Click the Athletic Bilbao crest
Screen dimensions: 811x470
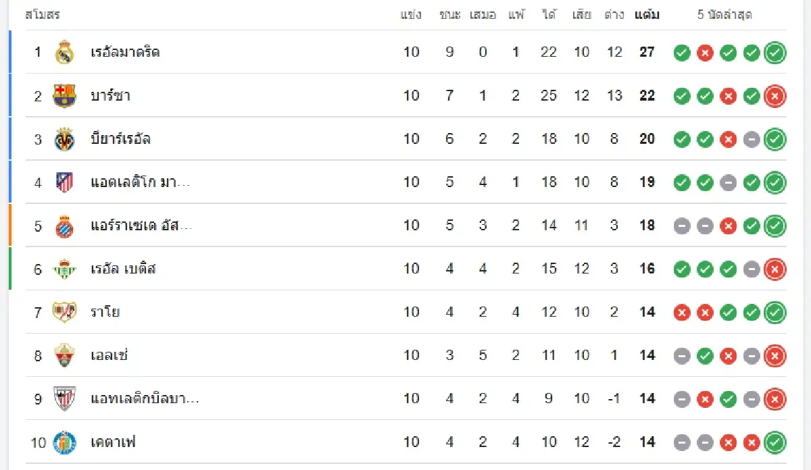[x=64, y=398]
